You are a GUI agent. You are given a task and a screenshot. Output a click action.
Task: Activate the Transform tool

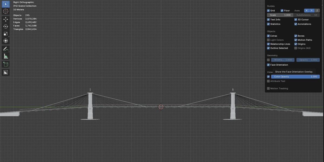point(6,41)
